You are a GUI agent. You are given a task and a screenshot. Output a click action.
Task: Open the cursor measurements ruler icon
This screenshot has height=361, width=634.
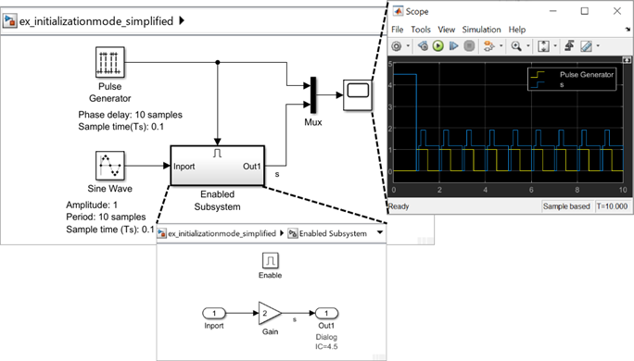click(587, 46)
